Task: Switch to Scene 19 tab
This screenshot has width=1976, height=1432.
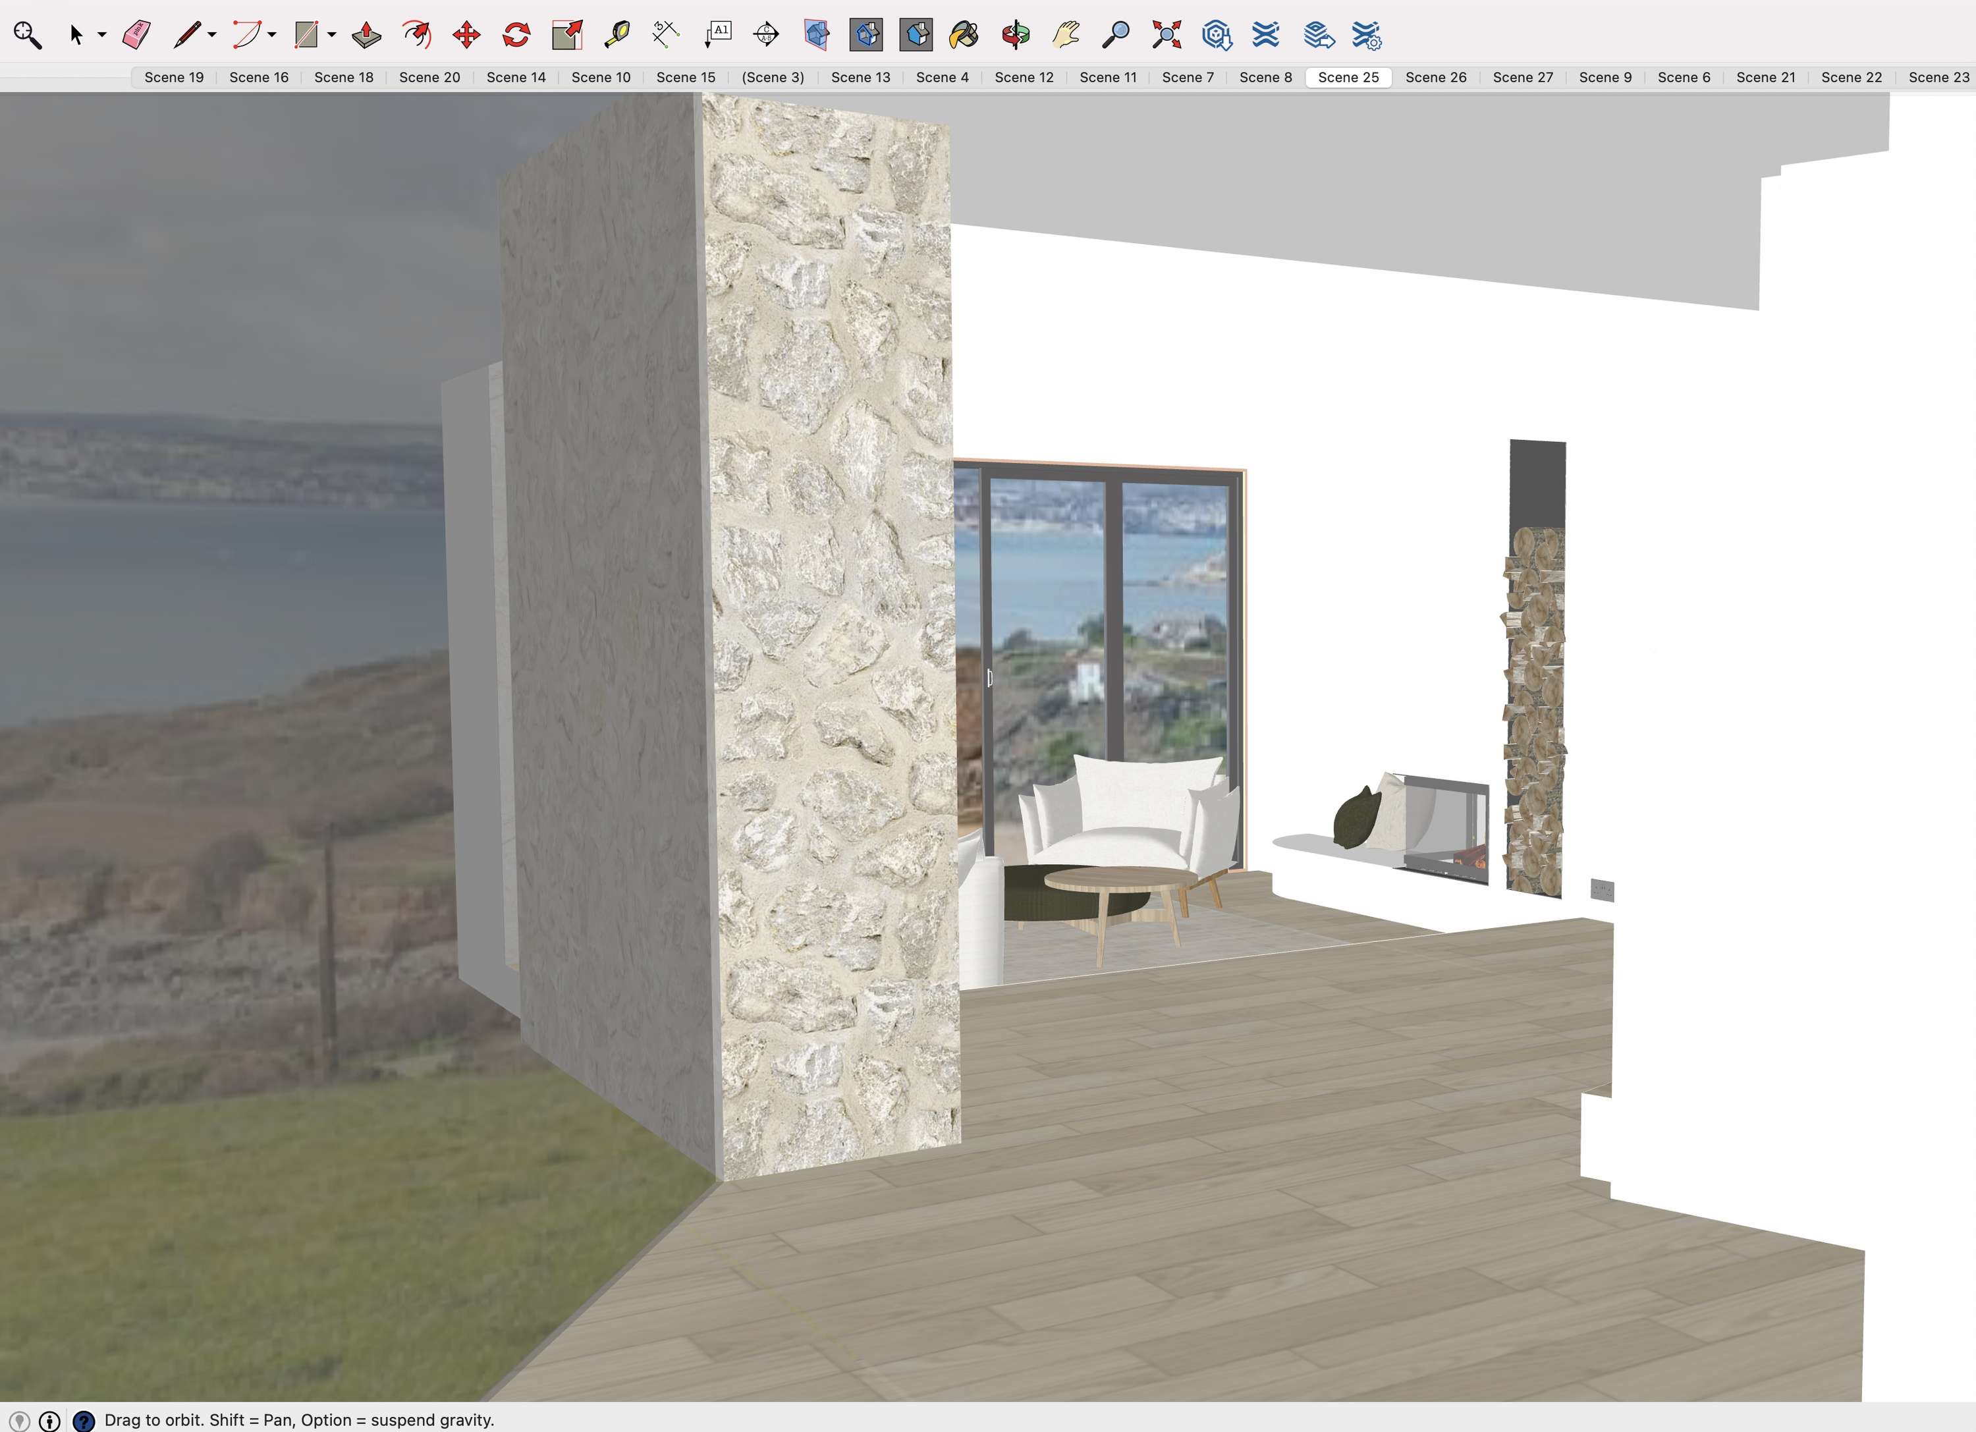Action: click(x=175, y=78)
